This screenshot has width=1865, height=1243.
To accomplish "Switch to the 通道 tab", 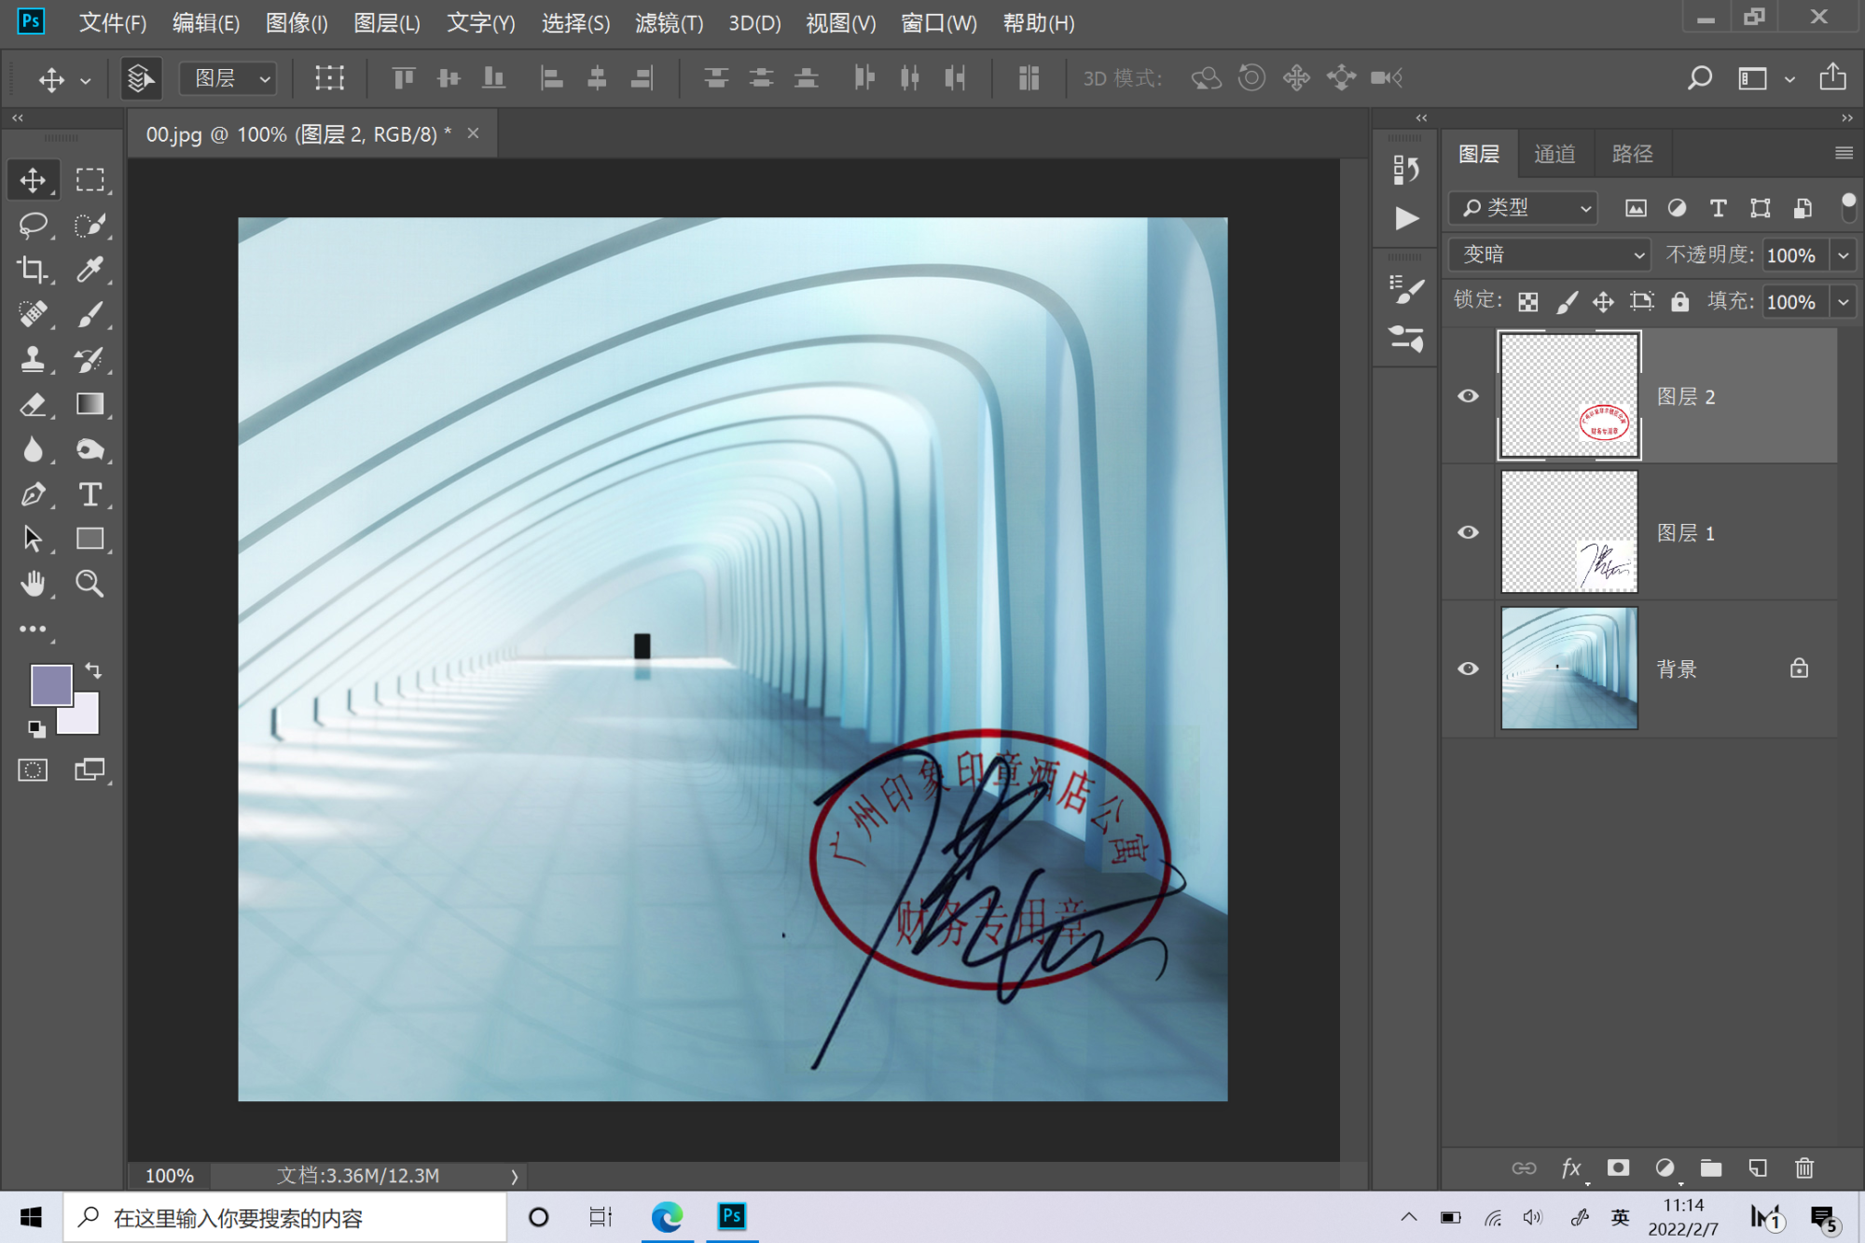I will (x=1554, y=154).
